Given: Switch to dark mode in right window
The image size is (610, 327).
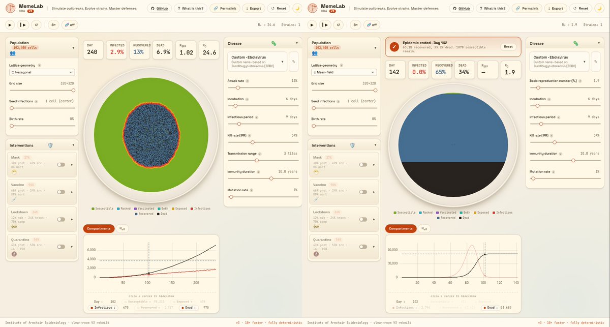Looking at the screenshot, I should click(x=599, y=8).
